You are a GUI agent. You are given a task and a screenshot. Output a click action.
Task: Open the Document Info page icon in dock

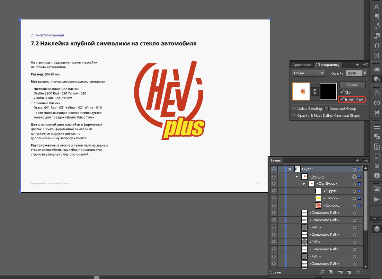[x=377, y=146]
